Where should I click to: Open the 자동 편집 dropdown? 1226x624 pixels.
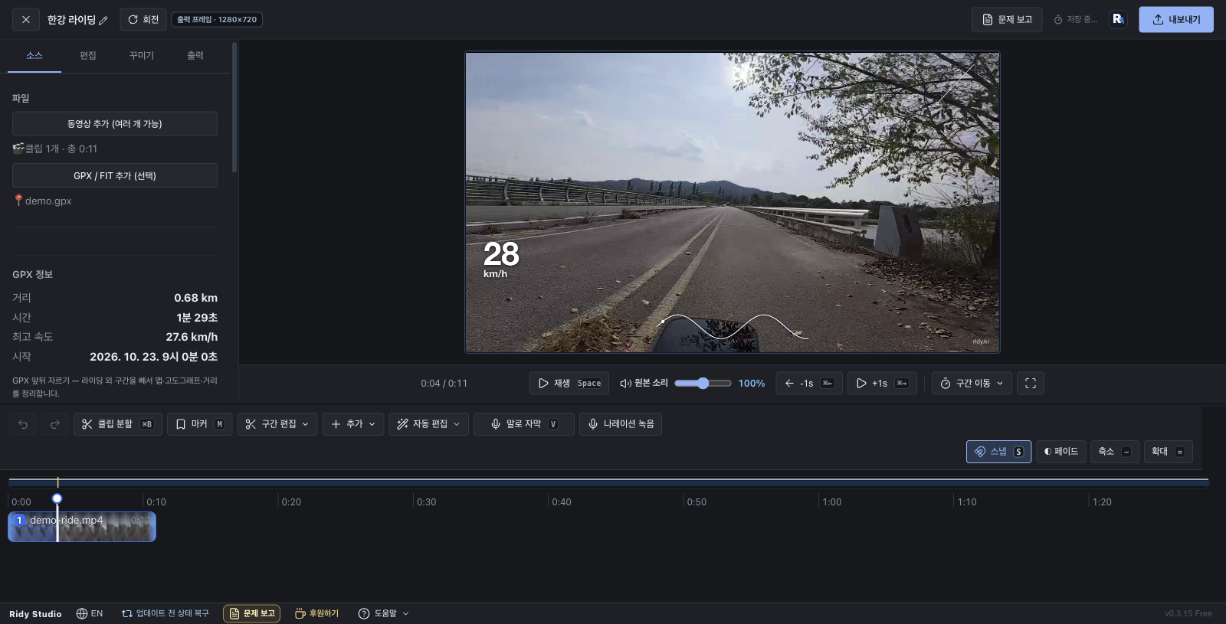[x=428, y=424]
